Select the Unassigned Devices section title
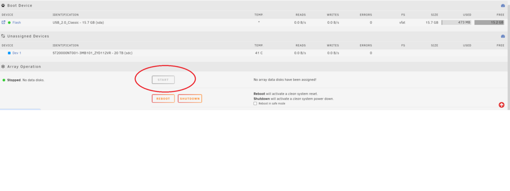Viewport: 510px width, 191px height. click(x=28, y=36)
